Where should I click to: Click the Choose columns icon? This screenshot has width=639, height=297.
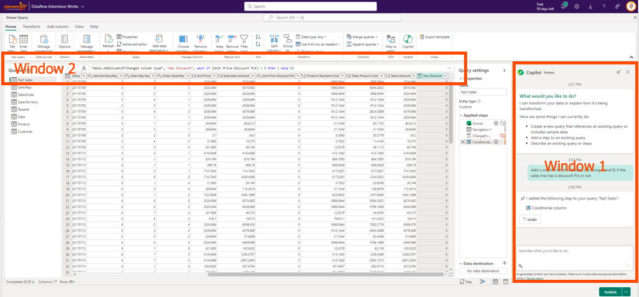click(x=183, y=39)
